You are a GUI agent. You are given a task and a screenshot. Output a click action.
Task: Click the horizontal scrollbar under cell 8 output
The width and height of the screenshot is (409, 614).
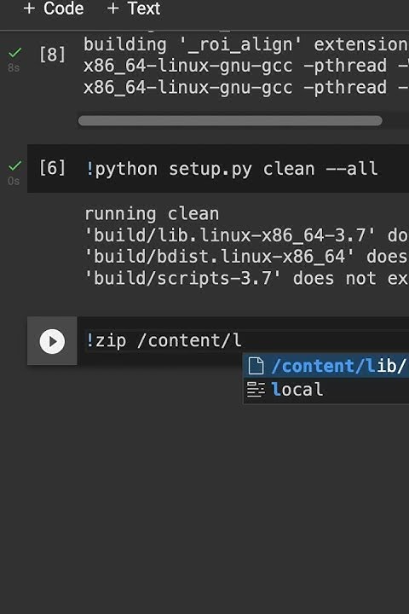click(230, 120)
